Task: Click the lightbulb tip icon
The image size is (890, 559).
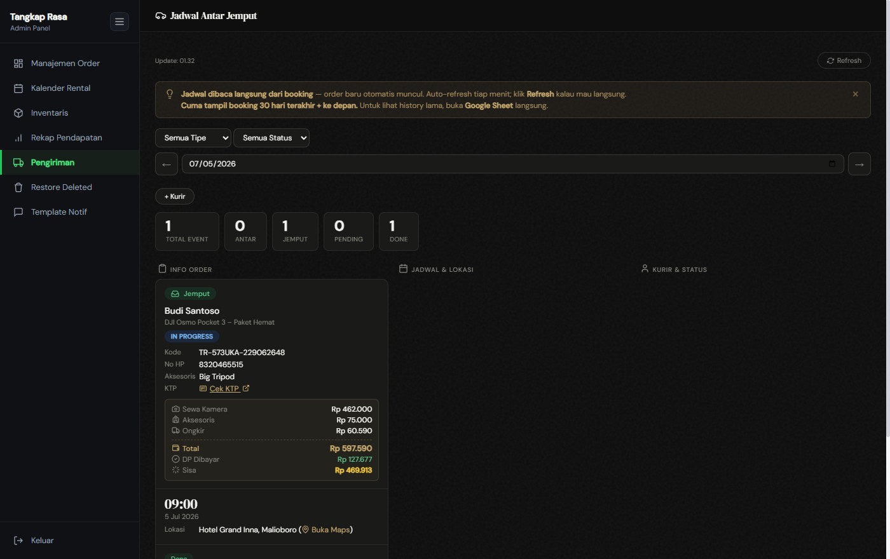Action: point(170,94)
